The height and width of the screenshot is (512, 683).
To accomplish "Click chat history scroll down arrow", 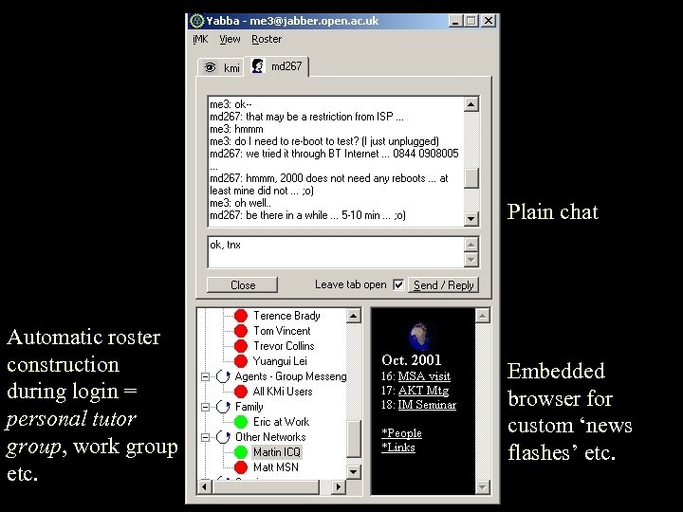I will [471, 218].
